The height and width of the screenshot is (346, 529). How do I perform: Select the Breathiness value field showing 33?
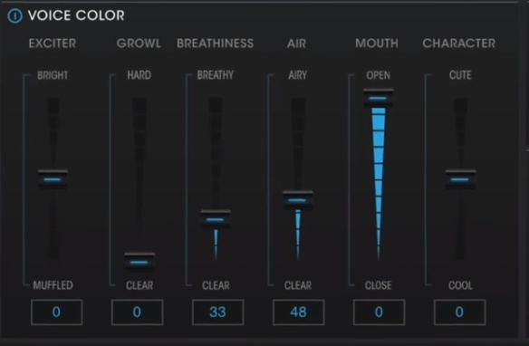tap(218, 312)
